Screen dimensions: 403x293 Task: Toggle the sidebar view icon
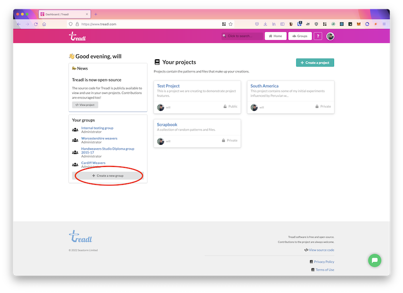tap(282, 24)
